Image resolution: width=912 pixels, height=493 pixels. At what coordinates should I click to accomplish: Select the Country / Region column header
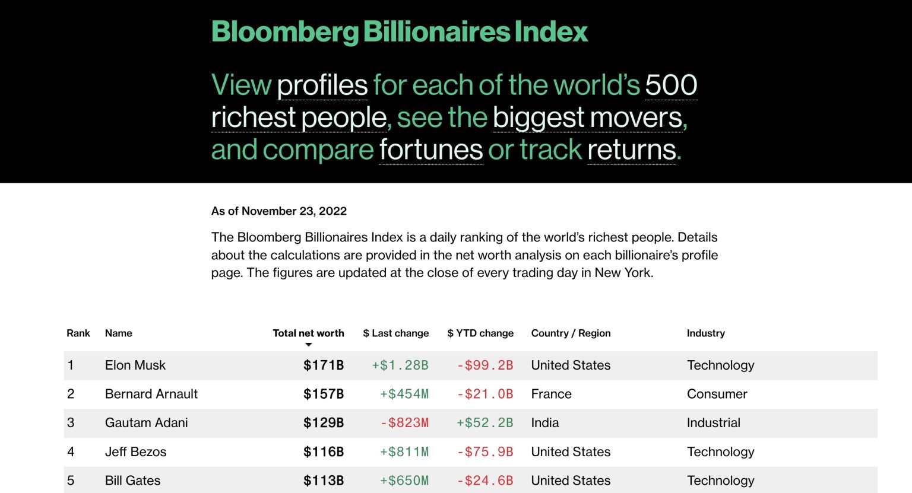point(571,333)
